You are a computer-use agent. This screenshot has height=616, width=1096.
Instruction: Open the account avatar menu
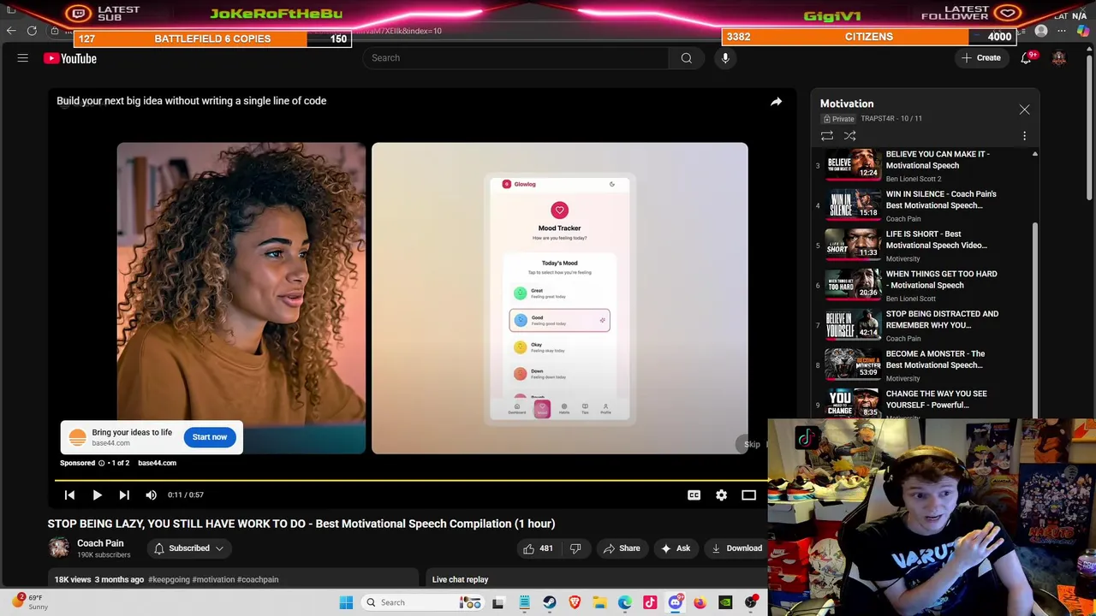coord(1059,58)
